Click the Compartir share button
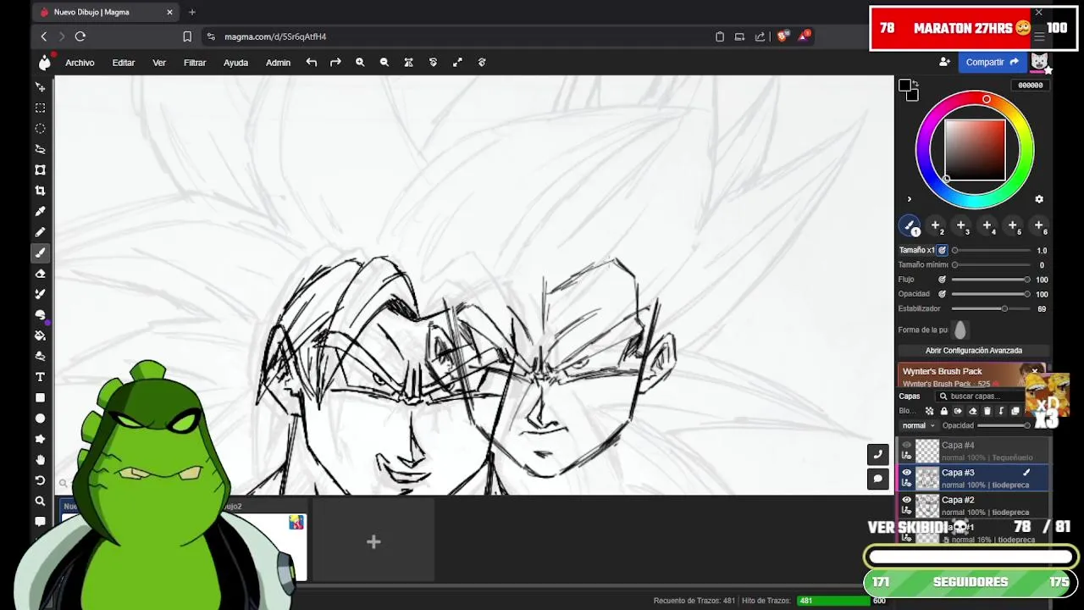Image resolution: width=1084 pixels, height=610 pixels. 992,62
